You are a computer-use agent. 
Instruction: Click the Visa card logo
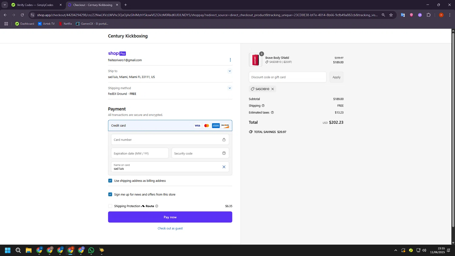click(197, 126)
